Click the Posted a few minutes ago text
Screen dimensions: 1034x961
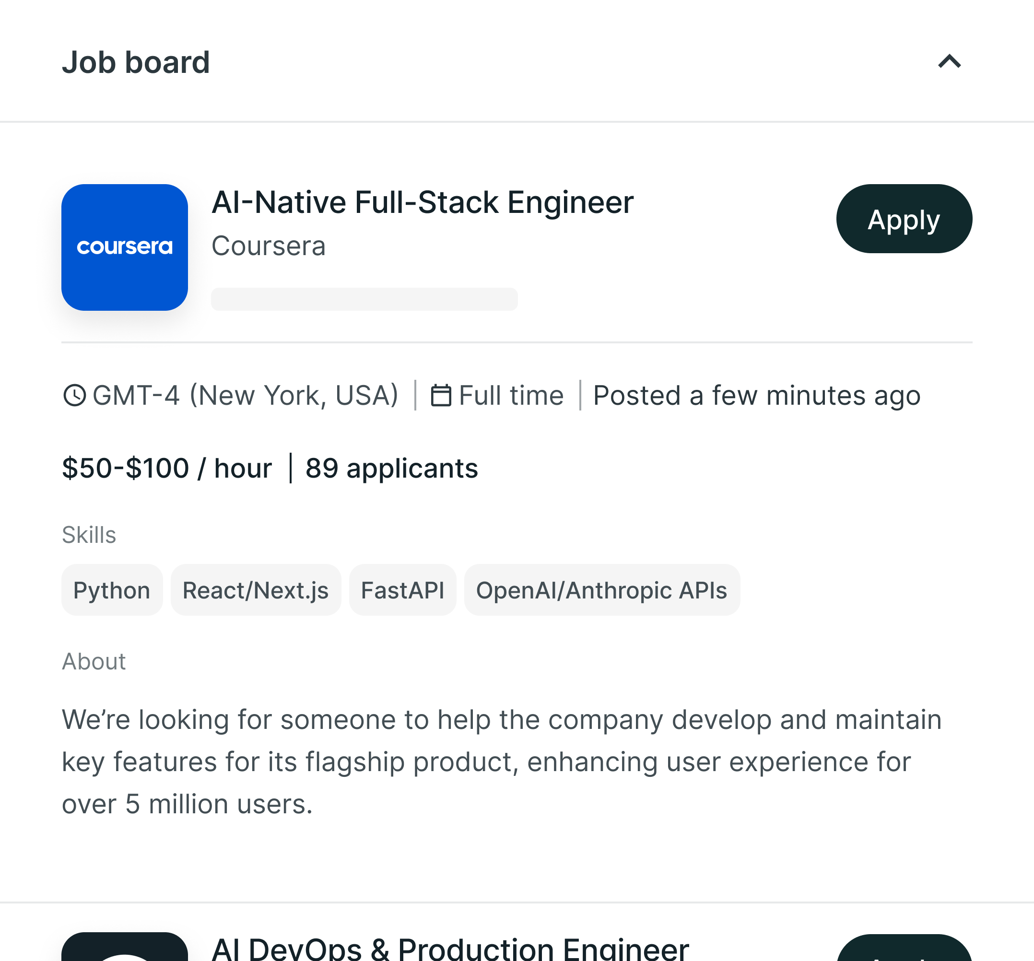click(x=757, y=395)
